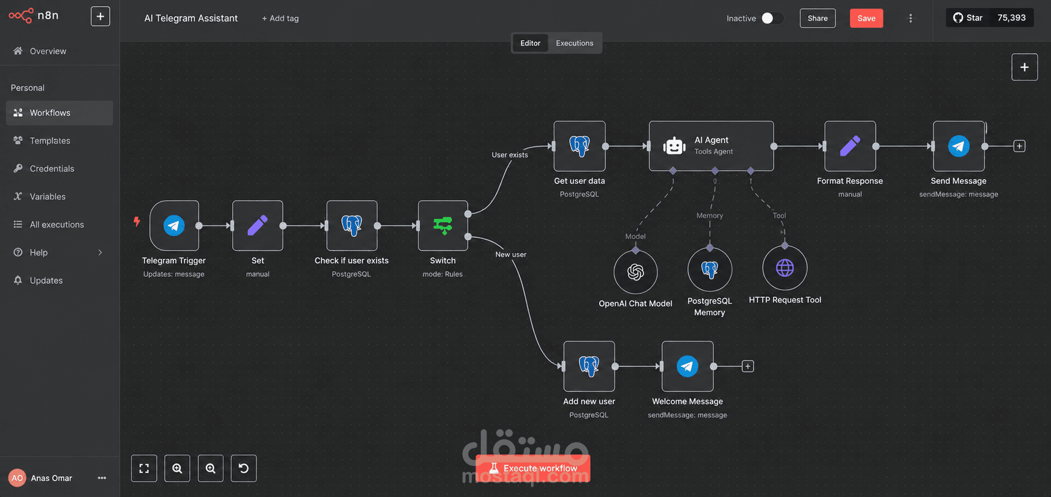The image size is (1051, 497).
Task: Click the User exists connection label
Action: [510, 155]
